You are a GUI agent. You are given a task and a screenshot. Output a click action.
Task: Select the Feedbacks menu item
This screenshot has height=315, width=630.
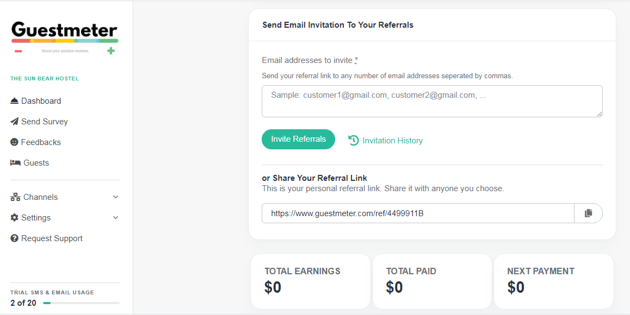[x=36, y=142]
